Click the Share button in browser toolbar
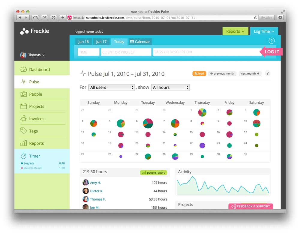Viewport: 300px width, 233px height. click(44, 18)
